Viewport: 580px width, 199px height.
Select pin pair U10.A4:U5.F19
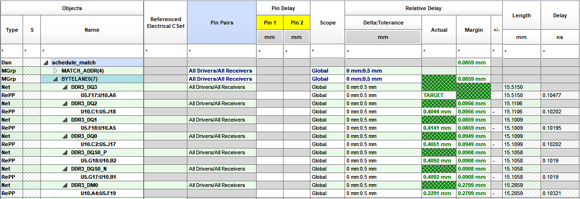(x=98, y=193)
